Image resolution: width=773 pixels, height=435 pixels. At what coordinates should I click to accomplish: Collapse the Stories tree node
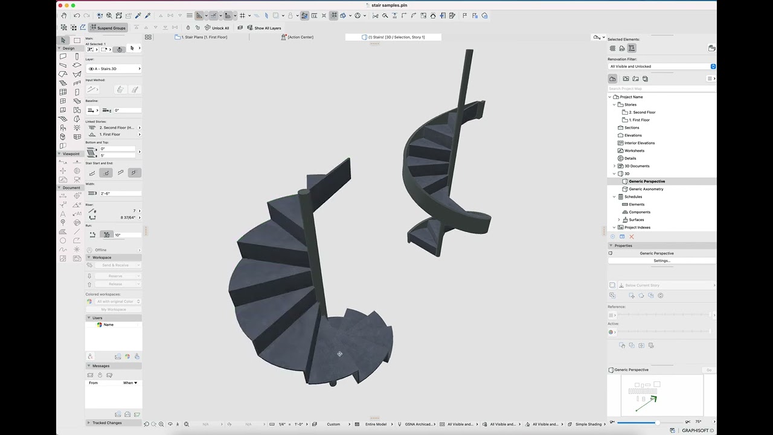pyautogui.click(x=615, y=105)
